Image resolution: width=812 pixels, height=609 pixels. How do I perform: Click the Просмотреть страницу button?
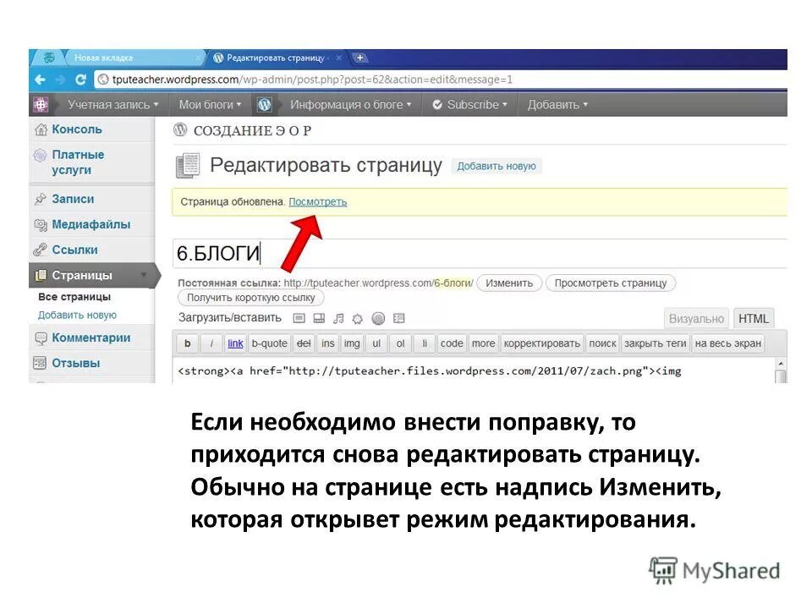coord(611,283)
